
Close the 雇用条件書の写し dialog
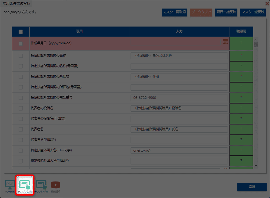[267, 4]
